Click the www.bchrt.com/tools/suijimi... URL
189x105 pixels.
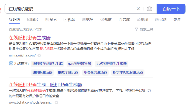pyautogui.click(x=31, y=103)
